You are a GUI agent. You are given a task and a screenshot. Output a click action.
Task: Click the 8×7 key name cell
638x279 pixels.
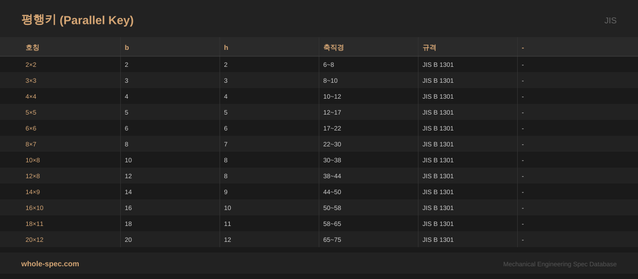pos(31,144)
